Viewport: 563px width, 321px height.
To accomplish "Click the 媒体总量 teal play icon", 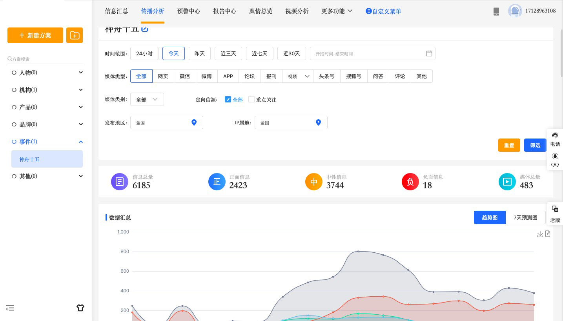I will (x=507, y=182).
